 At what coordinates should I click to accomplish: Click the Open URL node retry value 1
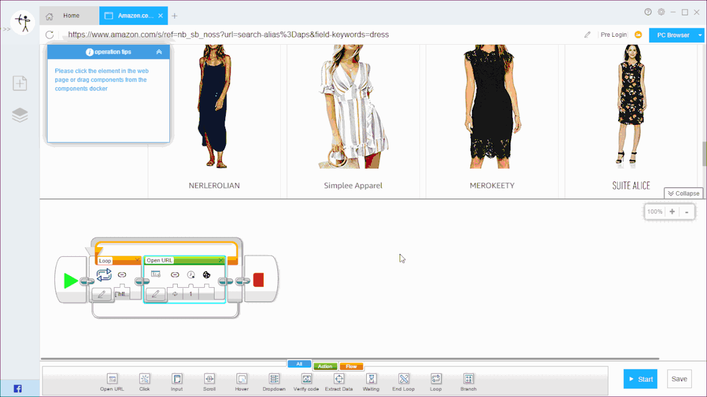(191, 294)
